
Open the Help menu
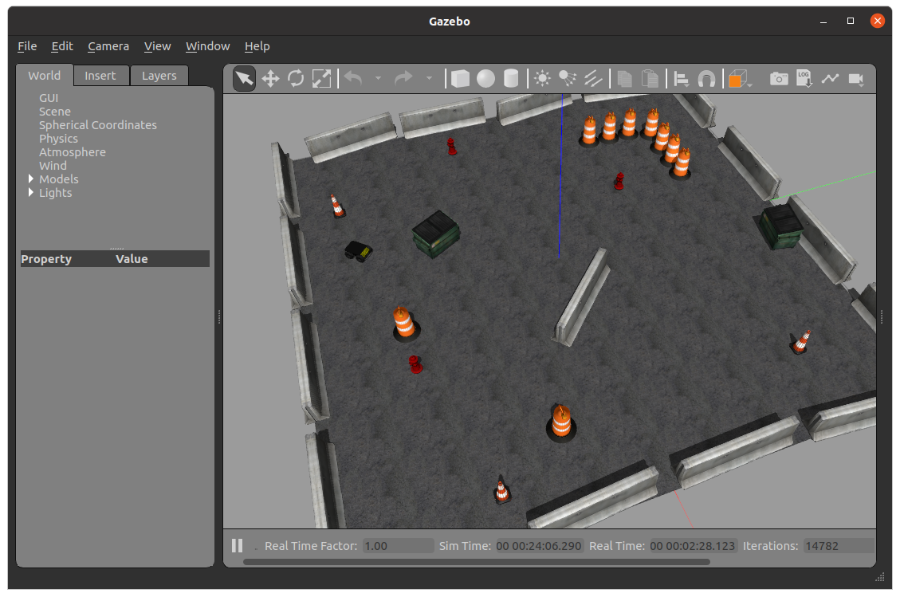[x=257, y=46]
